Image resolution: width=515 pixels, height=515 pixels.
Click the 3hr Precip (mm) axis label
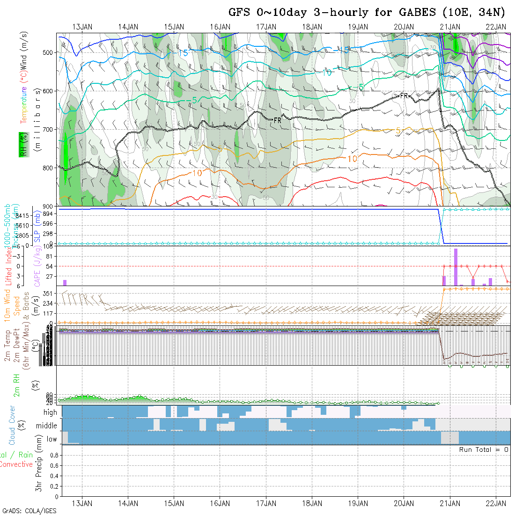coord(40,471)
